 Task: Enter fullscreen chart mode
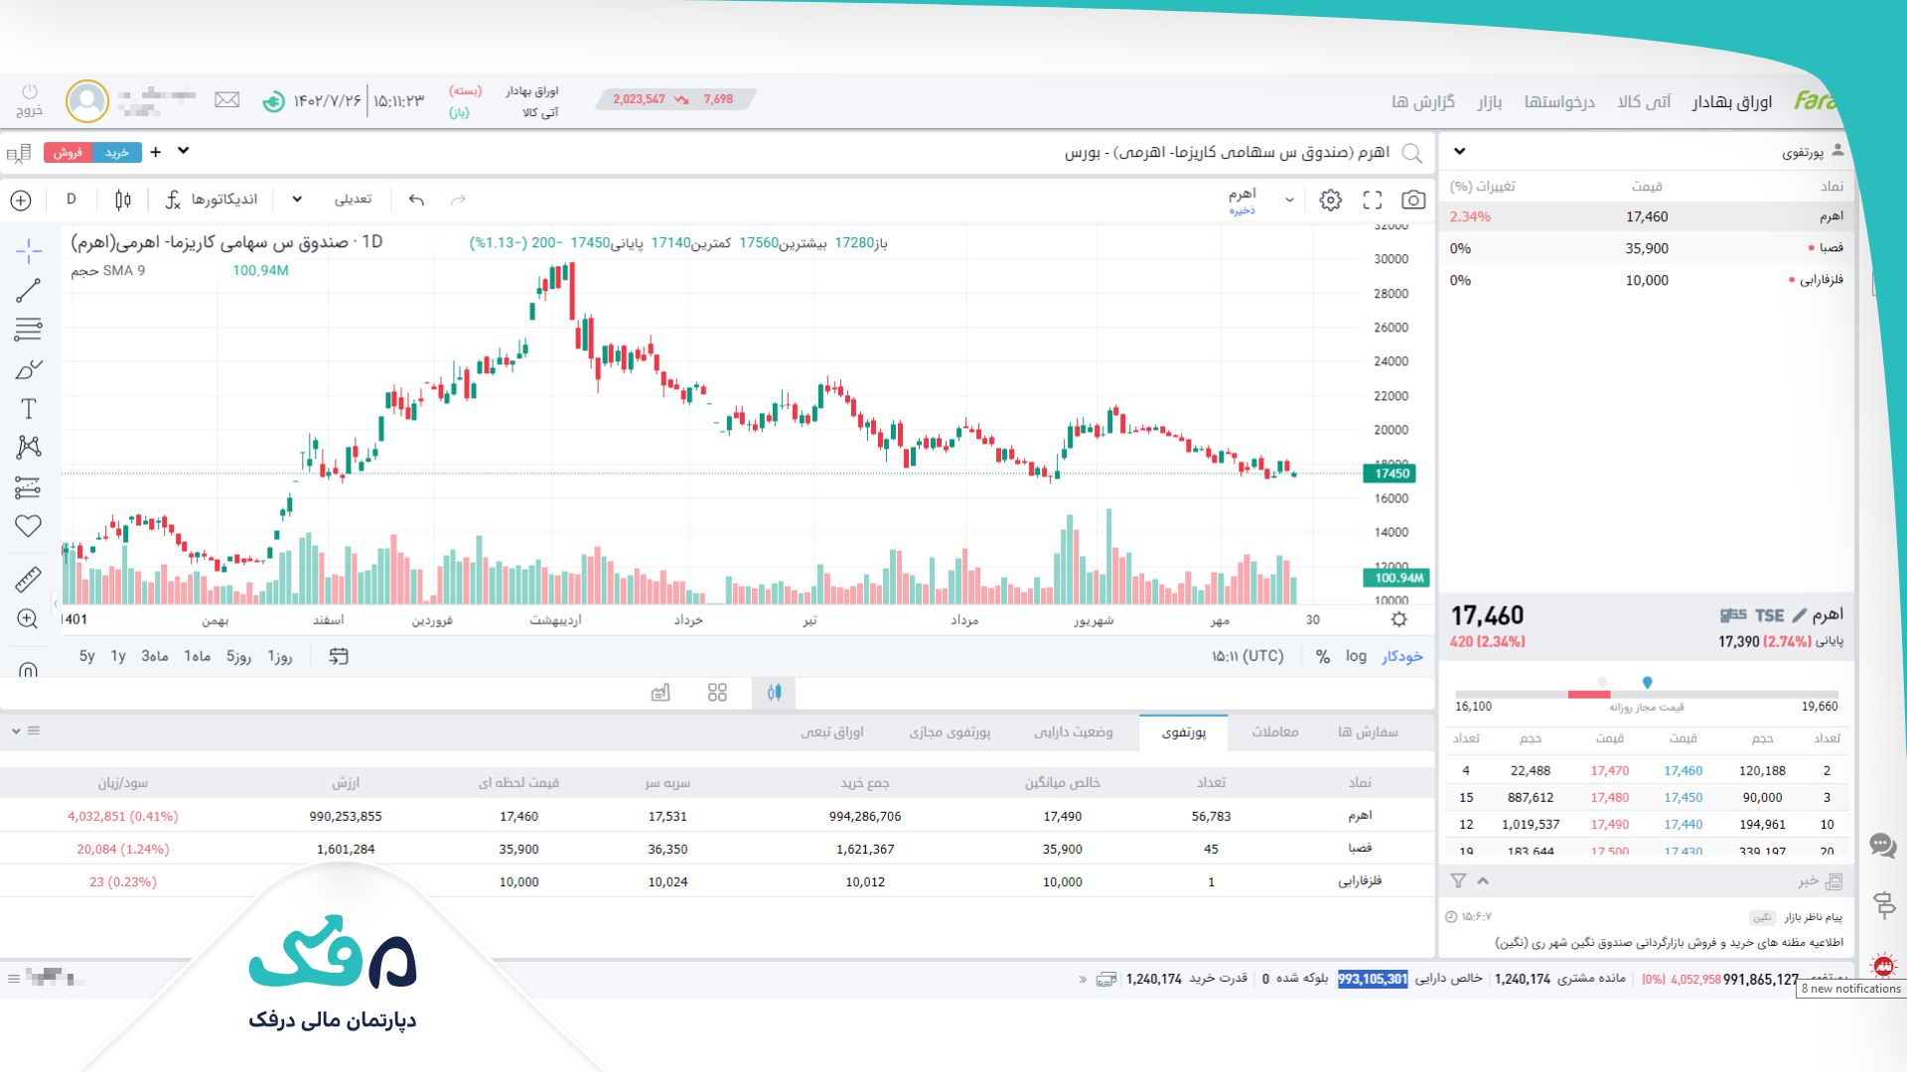[1372, 200]
